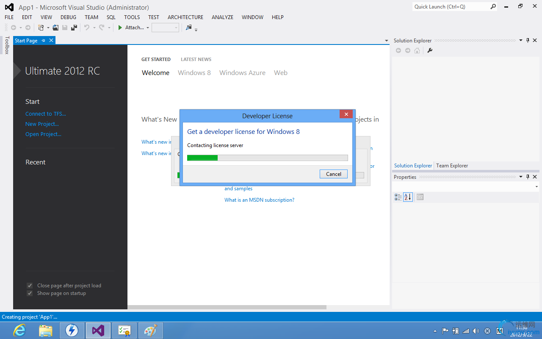Open Internet Explorer from taskbar
The height and width of the screenshot is (339, 542).
coord(19,331)
